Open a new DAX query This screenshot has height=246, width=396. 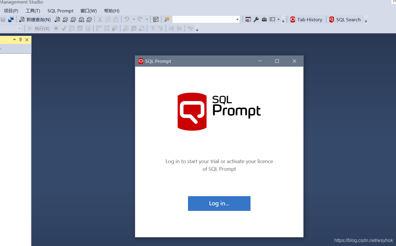[x=89, y=19]
